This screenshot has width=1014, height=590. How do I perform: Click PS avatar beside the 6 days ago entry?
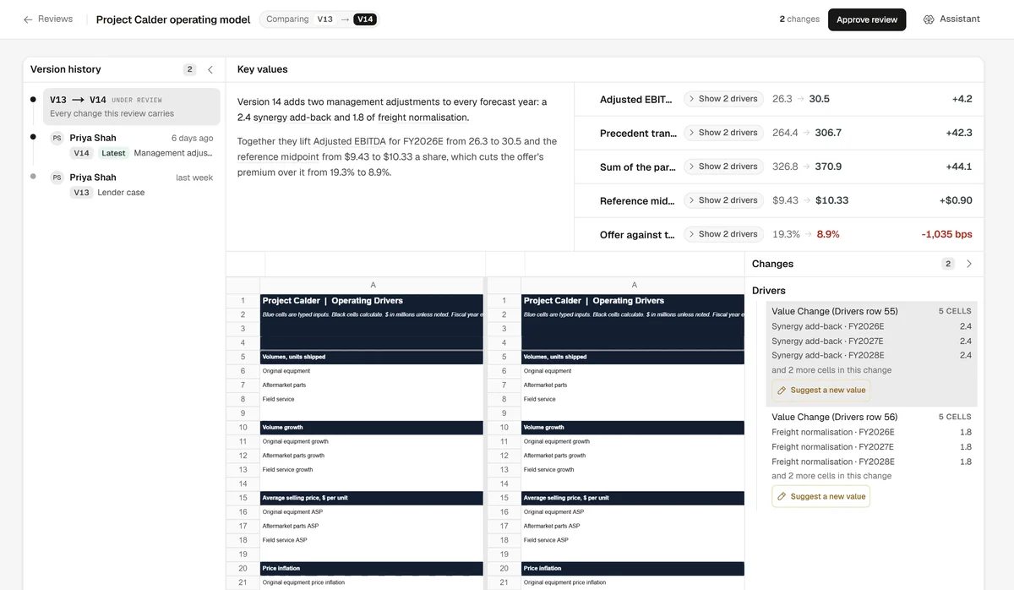point(57,138)
